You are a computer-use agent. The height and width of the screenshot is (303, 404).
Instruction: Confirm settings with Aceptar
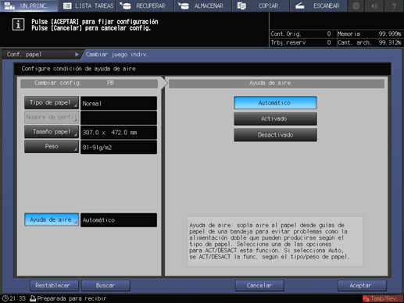point(362,286)
